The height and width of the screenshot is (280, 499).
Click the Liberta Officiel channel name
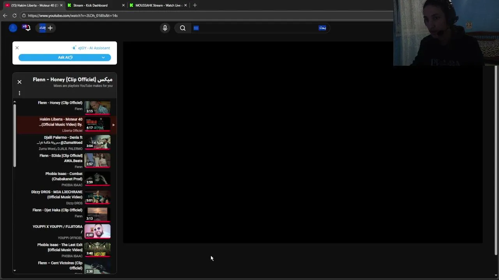pos(72,131)
